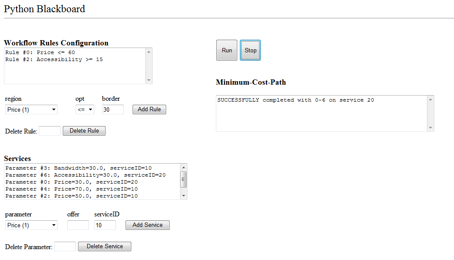The image size is (454, 260).
Task: Click the Add Rule button
Action: click(149, 109)
